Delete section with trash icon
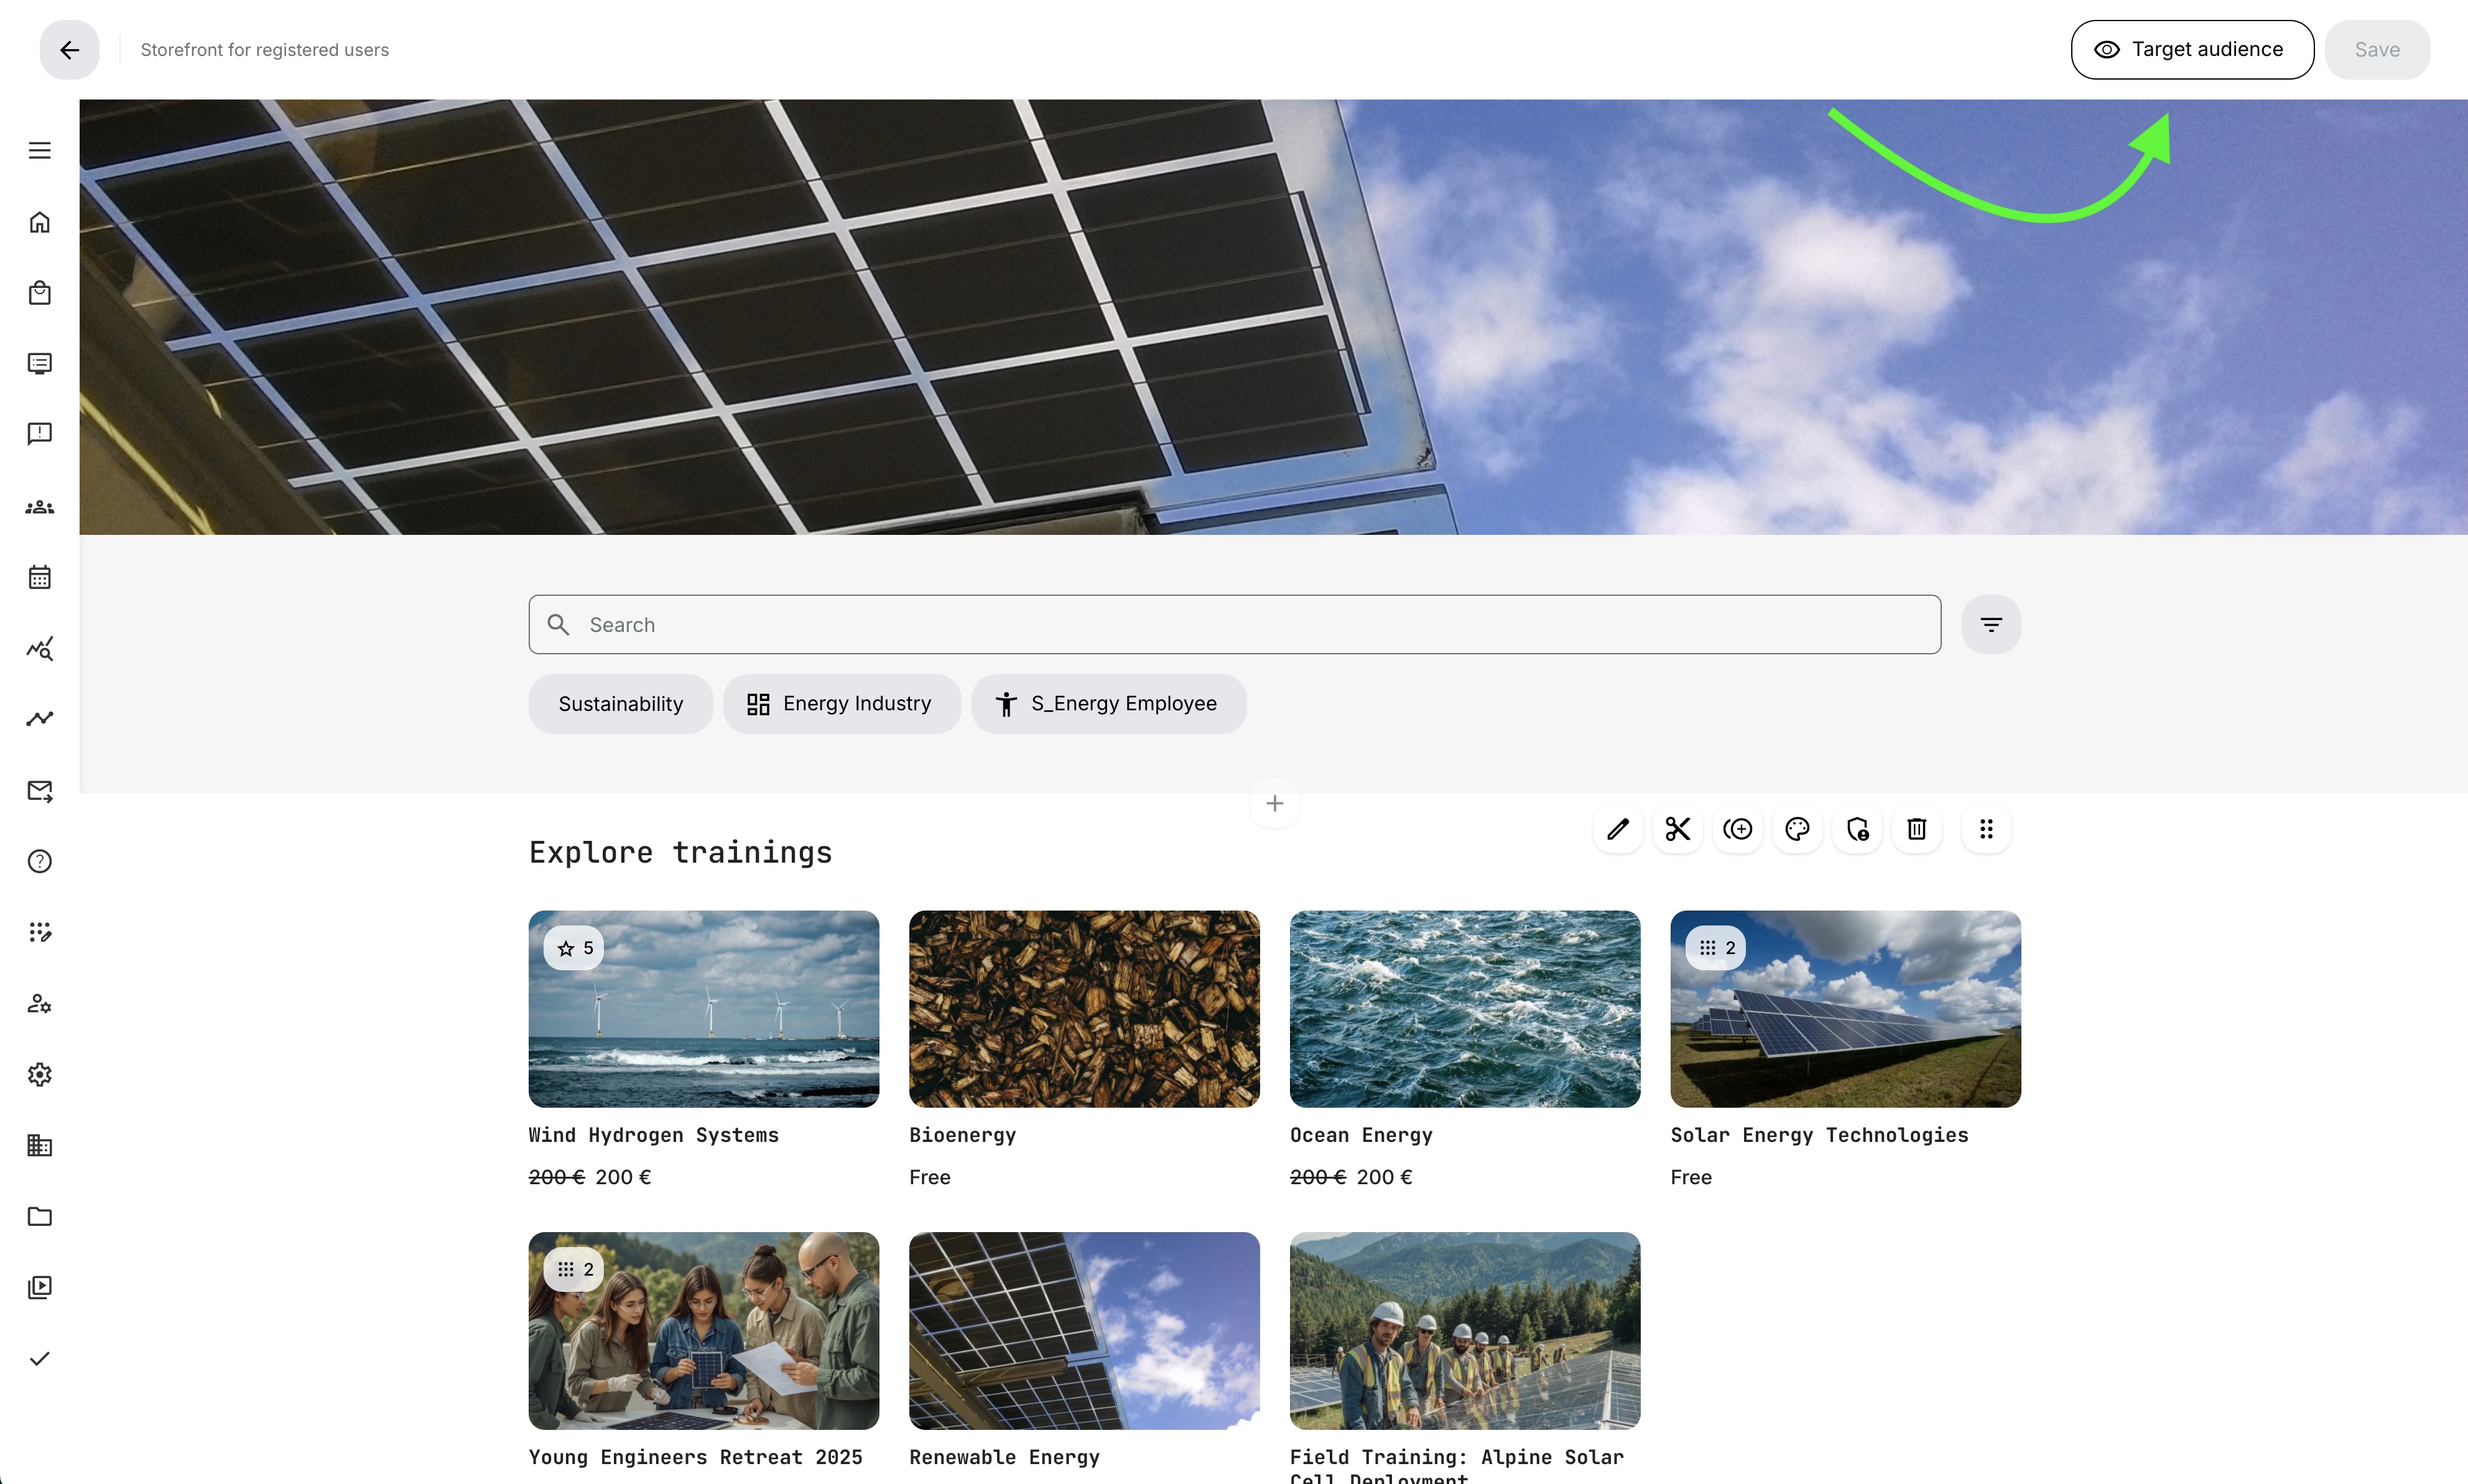 (x=1916, y=829)
